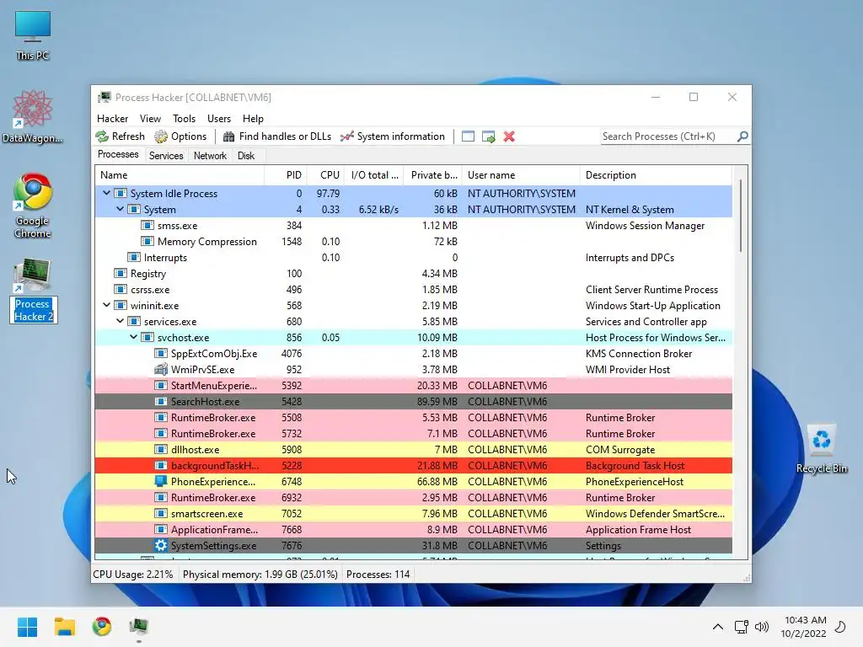863x647 pixels.
Task: Select the Registry process row
Action: click(x=413, y=274)
